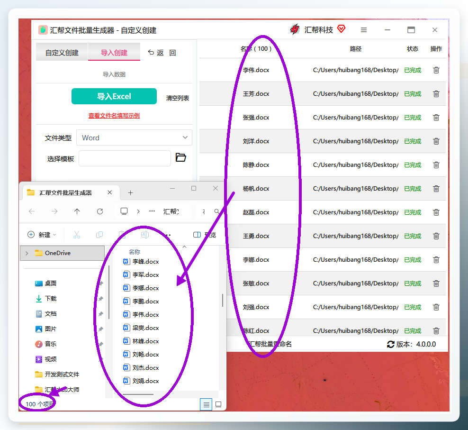Click the 版本: 4.0.0.0 label
The height and width of the screenshot is (430, 468).
click(416, 344)
